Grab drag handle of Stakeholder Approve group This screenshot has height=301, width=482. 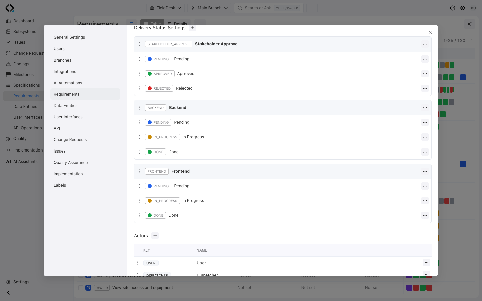point(140,44)
